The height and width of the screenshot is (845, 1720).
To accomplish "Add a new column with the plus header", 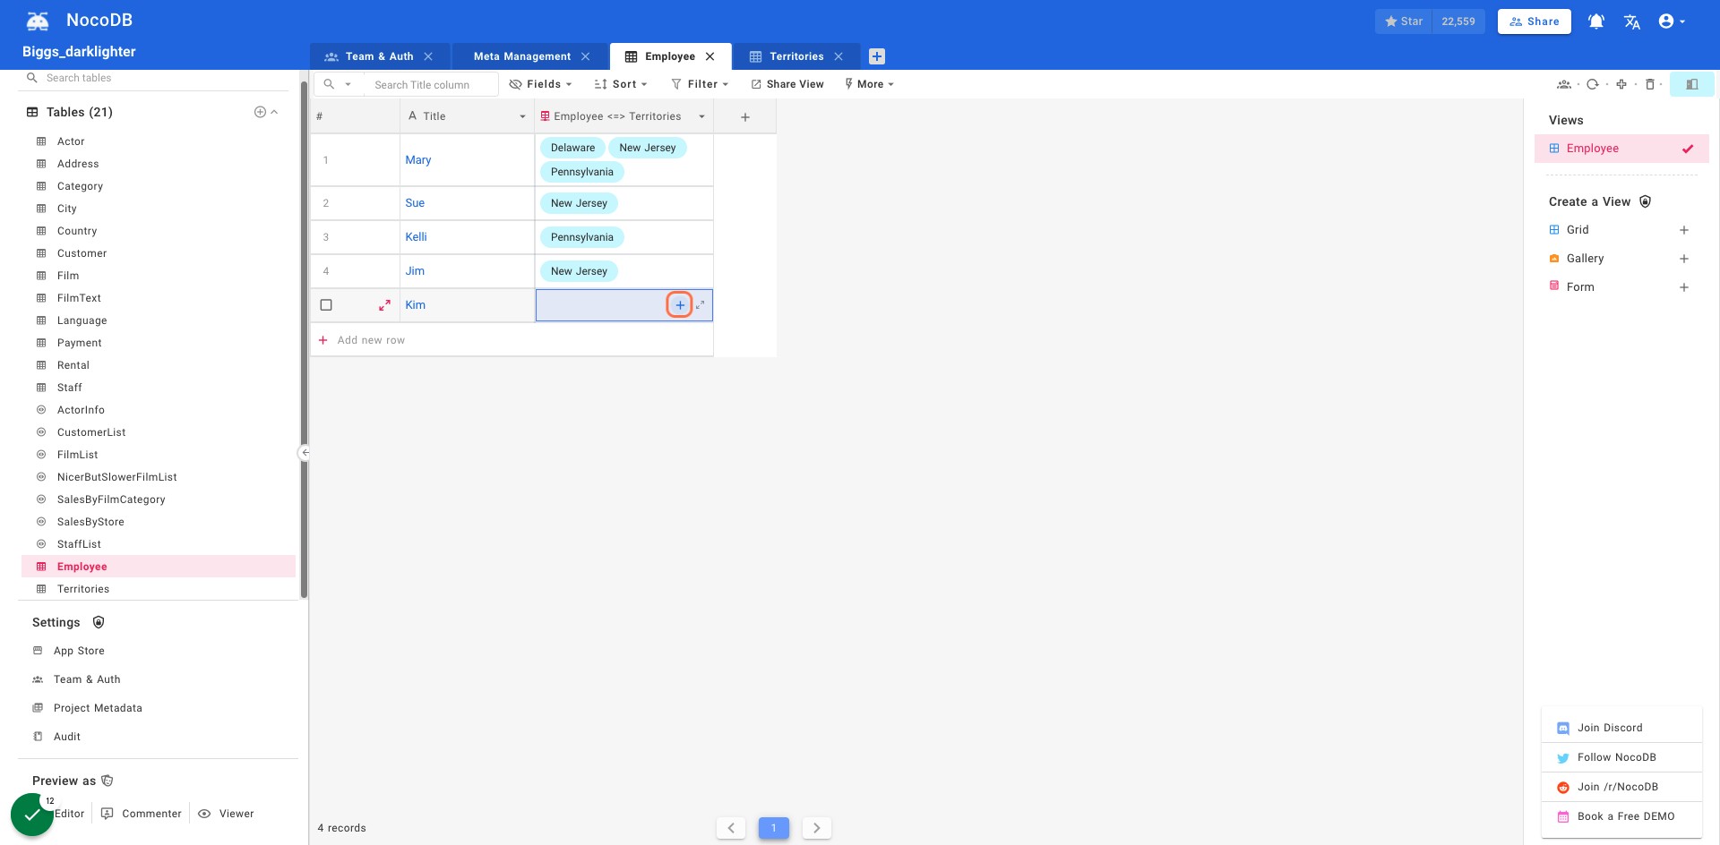I will pos(745,117).
